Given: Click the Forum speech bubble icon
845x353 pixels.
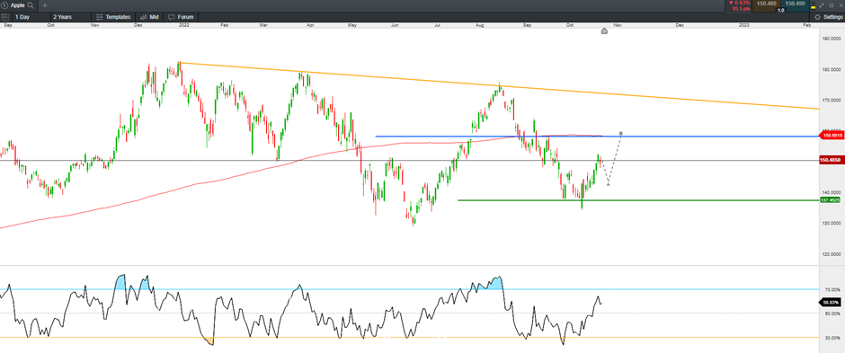Looking at the screenshot, I should (172, 17).
